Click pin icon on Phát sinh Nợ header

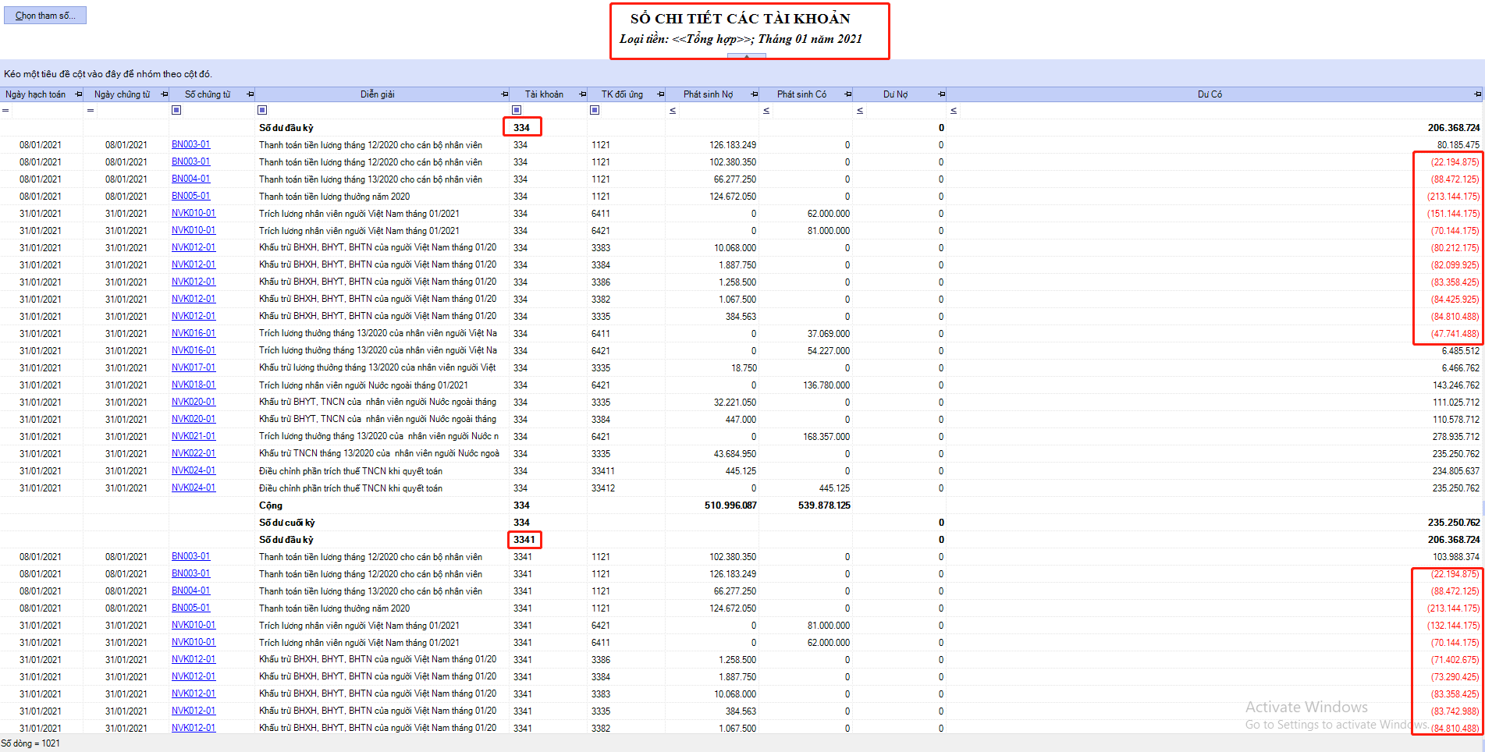pos(754,94)
